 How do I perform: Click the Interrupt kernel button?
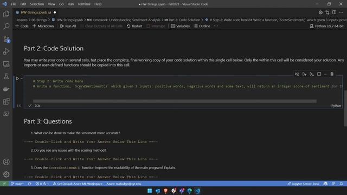click(x=156, y=26)
